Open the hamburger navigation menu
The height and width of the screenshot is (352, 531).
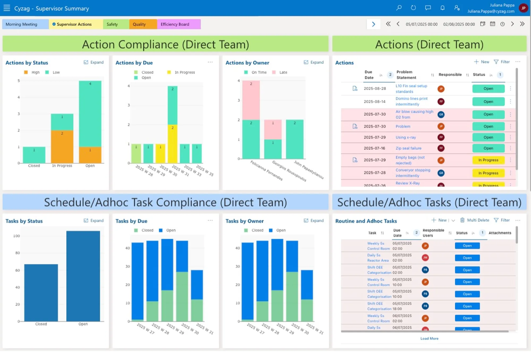coord(7,8)
